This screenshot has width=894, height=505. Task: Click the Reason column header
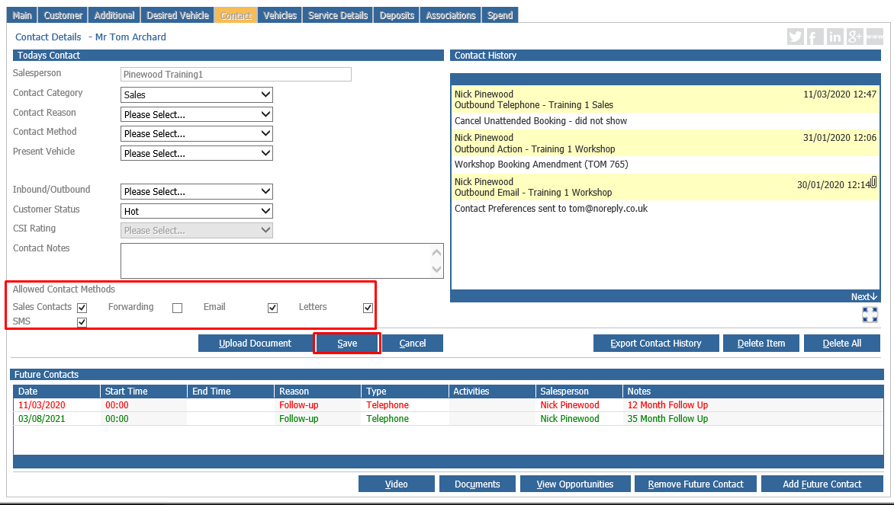pos(317,392)
